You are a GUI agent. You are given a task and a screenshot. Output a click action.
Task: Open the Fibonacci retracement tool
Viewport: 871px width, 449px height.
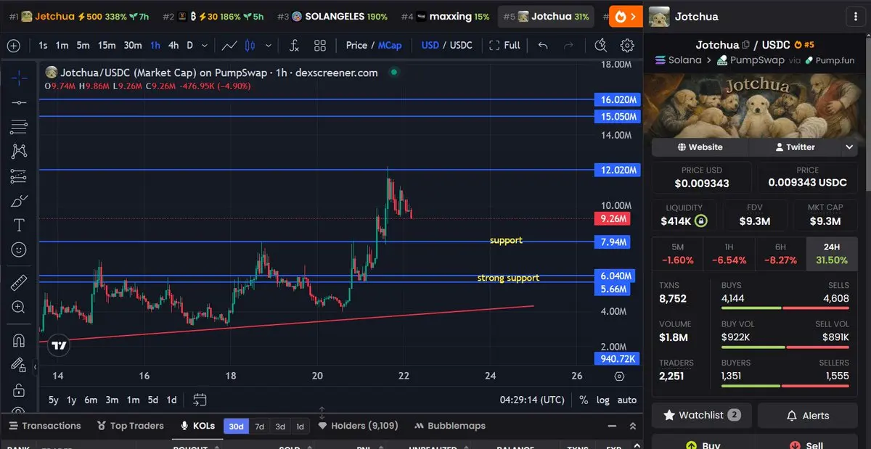pos(19,127)
